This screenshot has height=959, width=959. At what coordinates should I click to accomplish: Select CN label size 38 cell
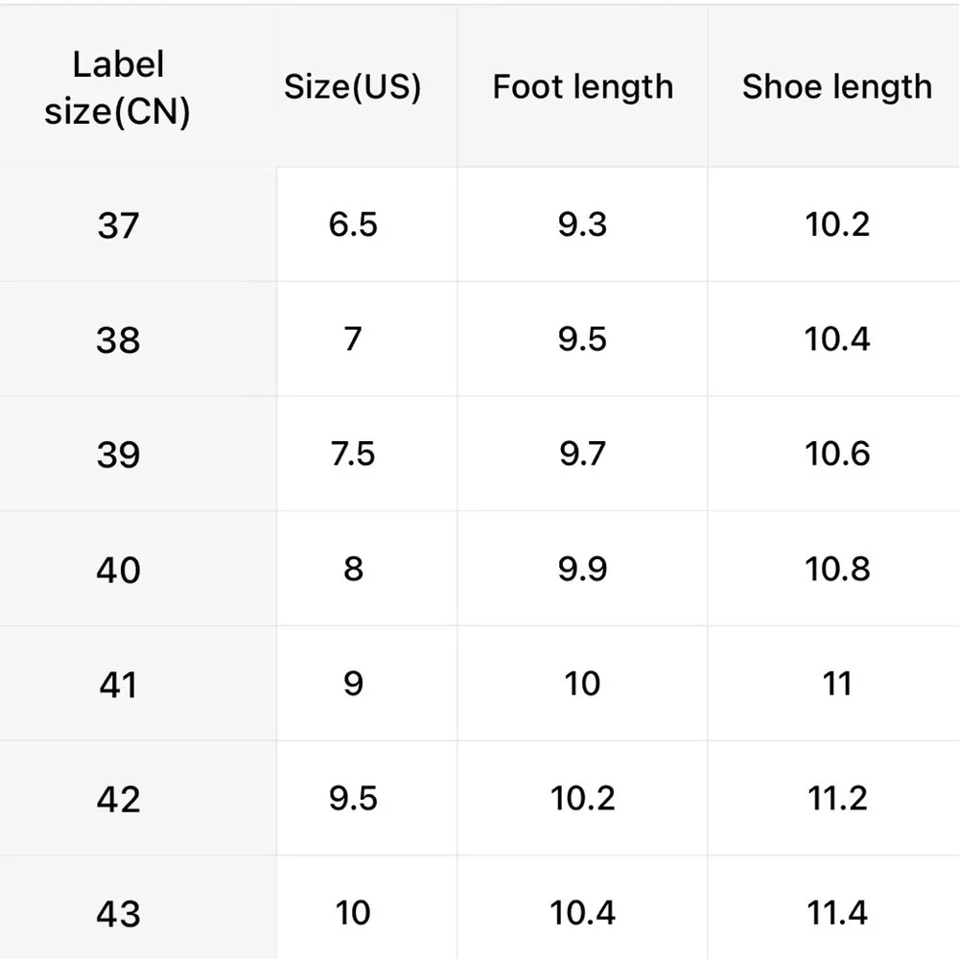click(118, 339)
